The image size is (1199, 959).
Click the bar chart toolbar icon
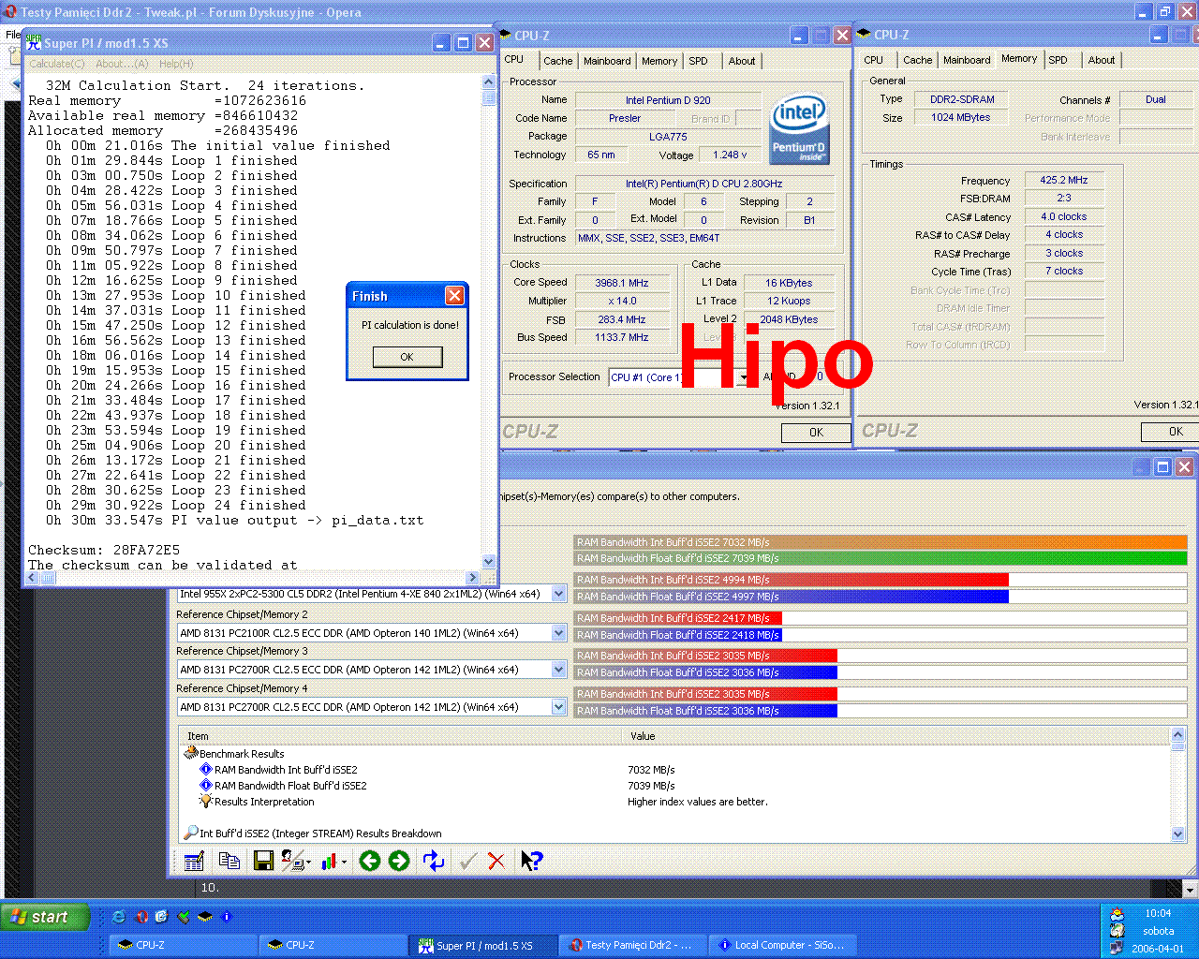point(329,861)
